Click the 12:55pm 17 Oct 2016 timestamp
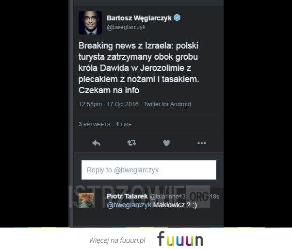 [109, 104]
